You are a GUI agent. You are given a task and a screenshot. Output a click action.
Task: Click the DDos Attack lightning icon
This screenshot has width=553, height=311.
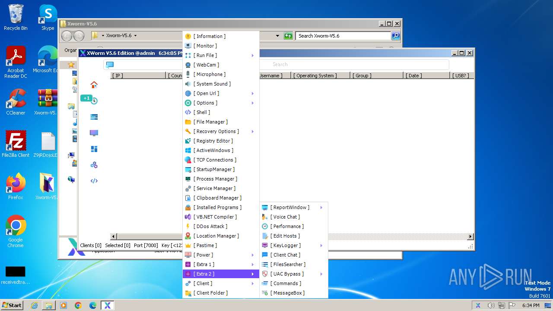click(188, 226)
